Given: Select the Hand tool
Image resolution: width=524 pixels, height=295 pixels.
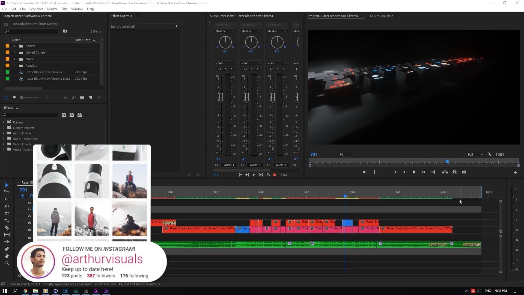Looking at the screenshot, I should (x=7, y=256).
